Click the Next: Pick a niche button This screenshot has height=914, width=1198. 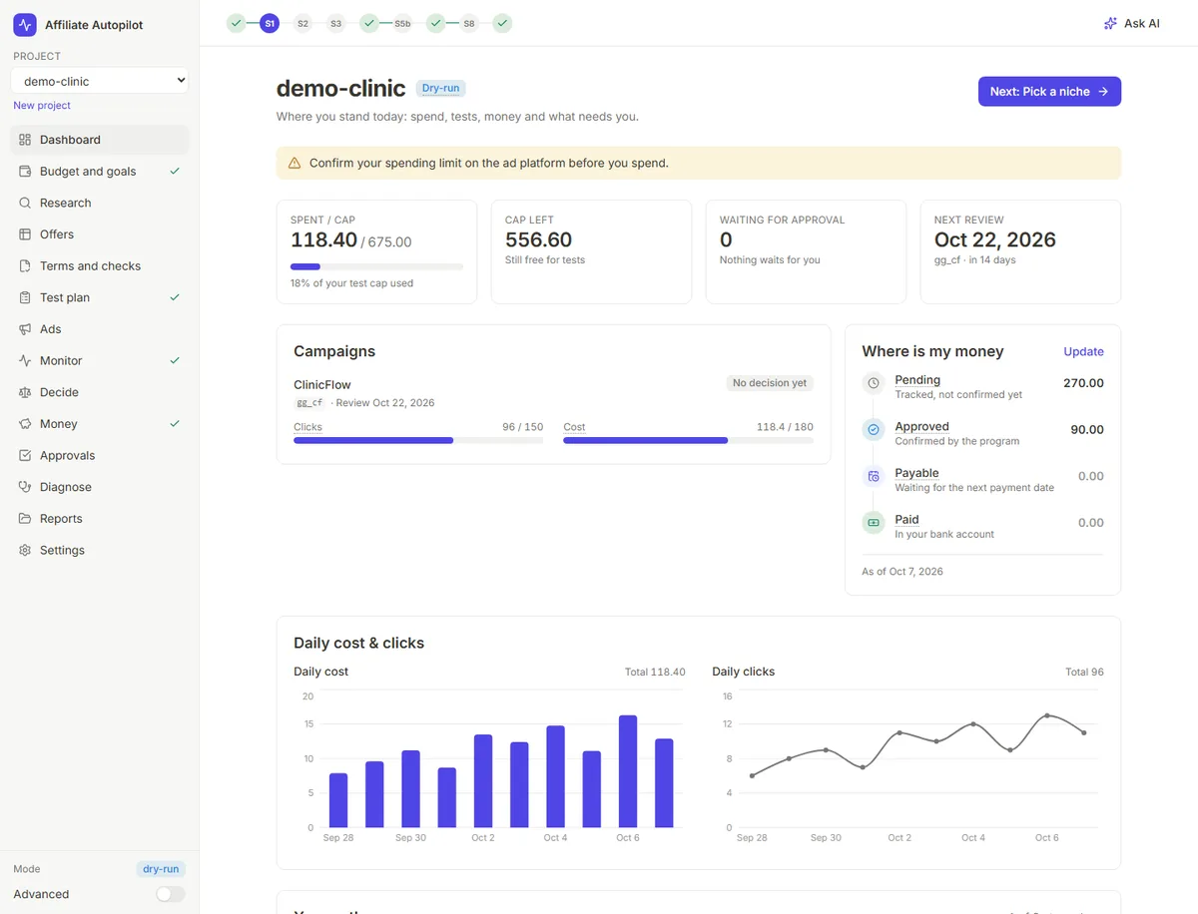pos(1049,92)
